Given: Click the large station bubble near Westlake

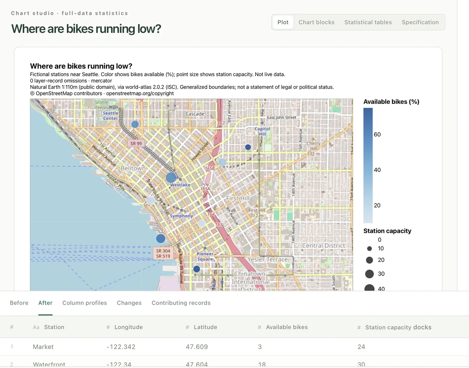Looking at the screenshot, I should 171,178.
